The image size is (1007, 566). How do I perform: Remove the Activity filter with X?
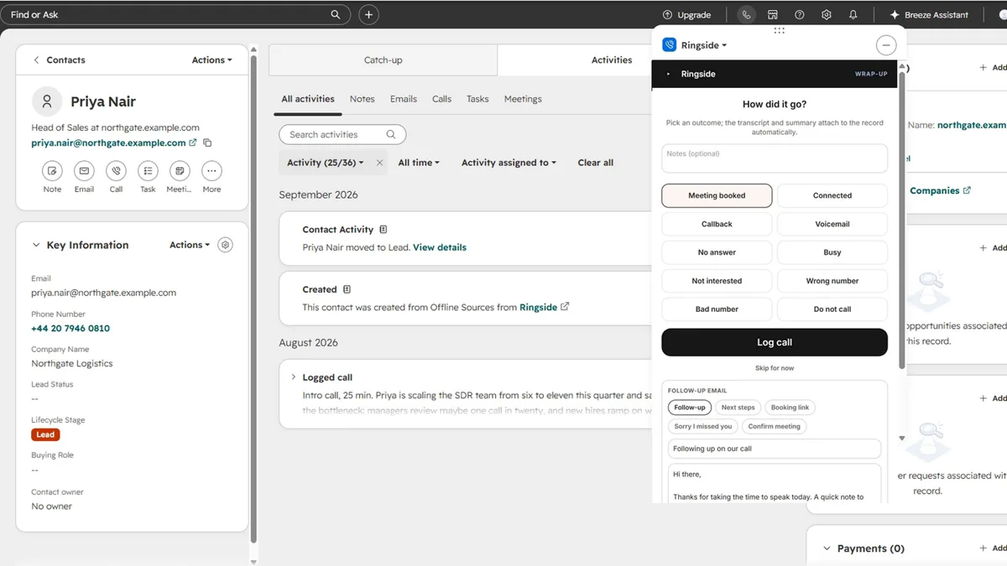point(379,163)
